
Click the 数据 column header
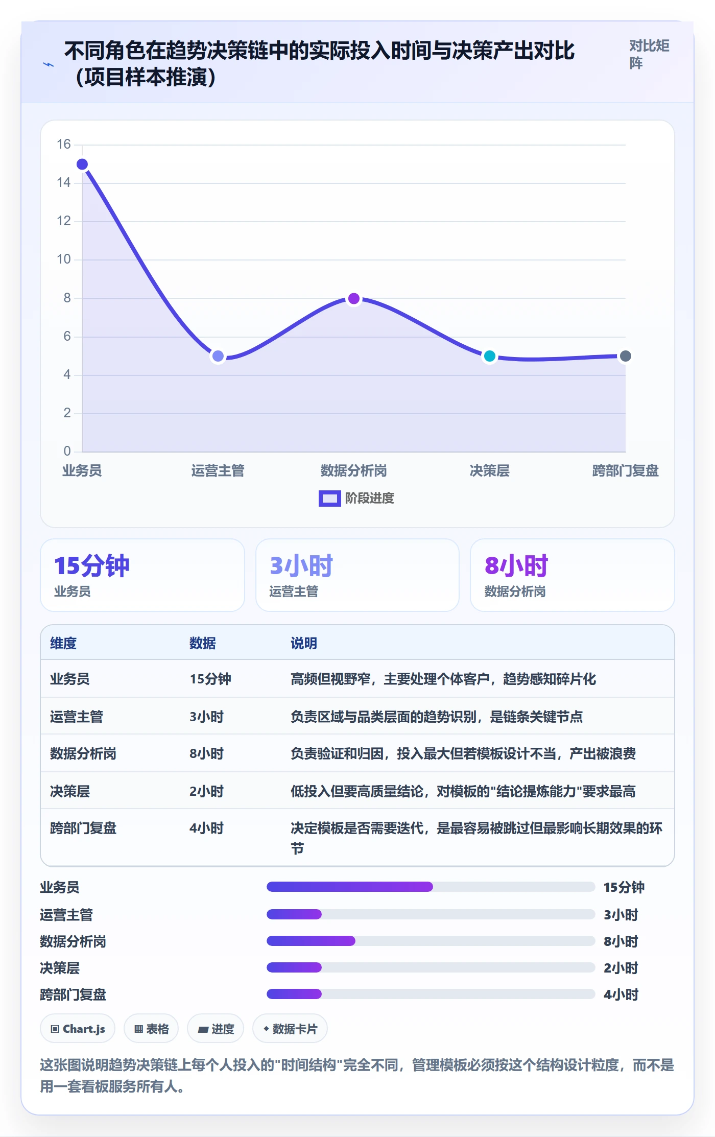(x=203, y=643)
